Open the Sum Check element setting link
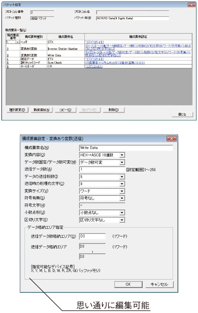 pyautogui.click(x=115, y=62)
